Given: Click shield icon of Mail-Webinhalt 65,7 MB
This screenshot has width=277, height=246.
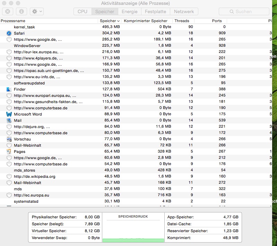Looking at the screenshot, I should click(x=9, y=145).
